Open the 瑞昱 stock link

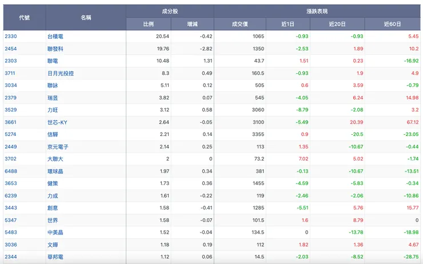point(53,98)
